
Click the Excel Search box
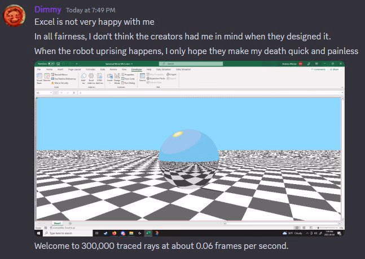point(191,64)
